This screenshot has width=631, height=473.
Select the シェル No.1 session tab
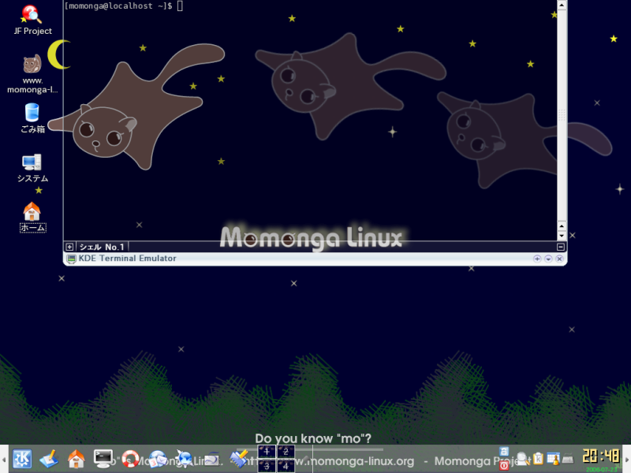(x=102, y=247)
